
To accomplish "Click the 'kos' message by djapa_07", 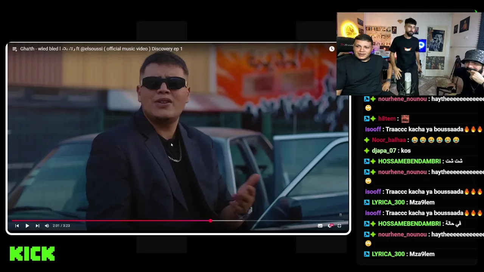I will pyautogui.click(x=406, y=150).
